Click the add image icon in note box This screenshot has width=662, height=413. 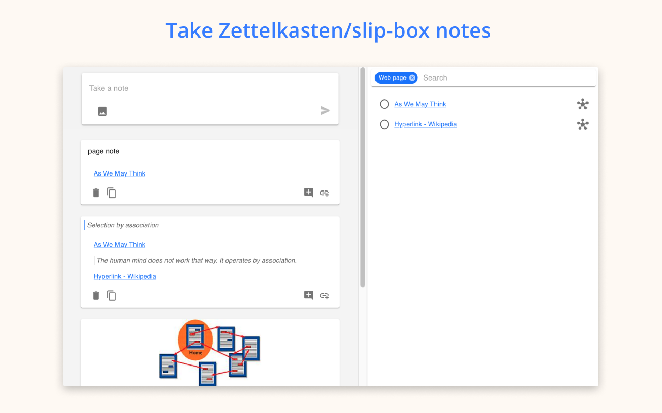(102, 111)
